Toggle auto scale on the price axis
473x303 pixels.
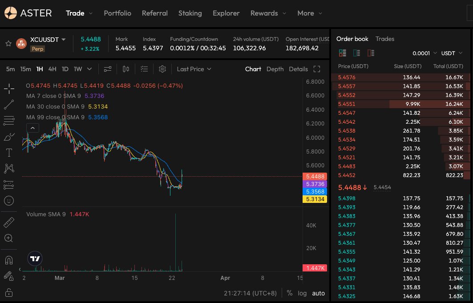(x=319, y=293)
